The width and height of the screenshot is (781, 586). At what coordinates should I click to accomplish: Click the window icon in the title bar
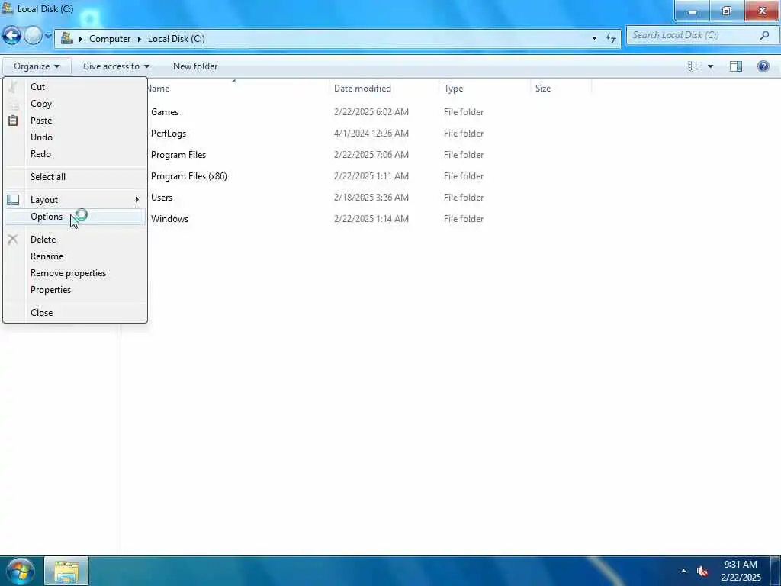(x=7, y=8)
